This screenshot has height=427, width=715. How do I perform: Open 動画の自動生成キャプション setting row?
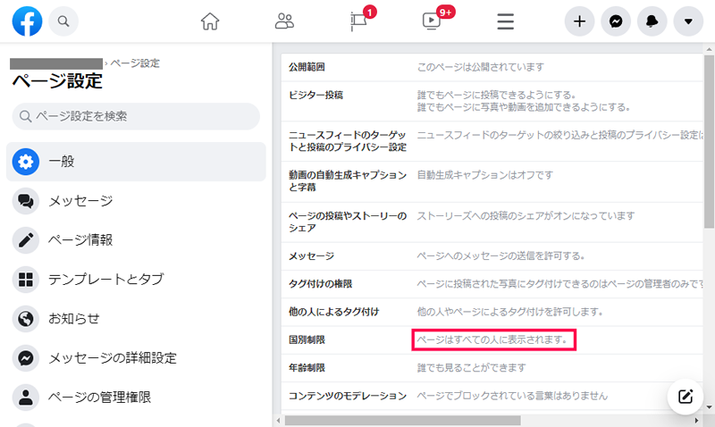pyautogui.click(x=492, y=181)
